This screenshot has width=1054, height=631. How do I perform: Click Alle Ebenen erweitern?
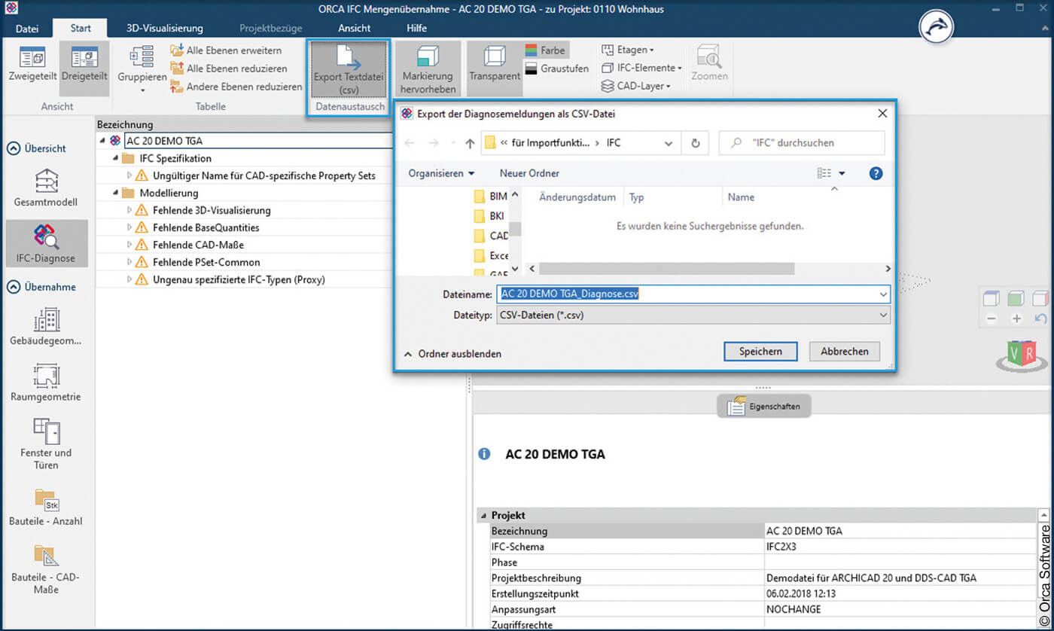(x=226, y=50)
